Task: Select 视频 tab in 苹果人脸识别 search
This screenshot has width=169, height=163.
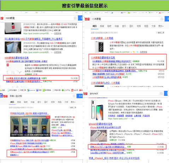Action: tap(53, 102)
